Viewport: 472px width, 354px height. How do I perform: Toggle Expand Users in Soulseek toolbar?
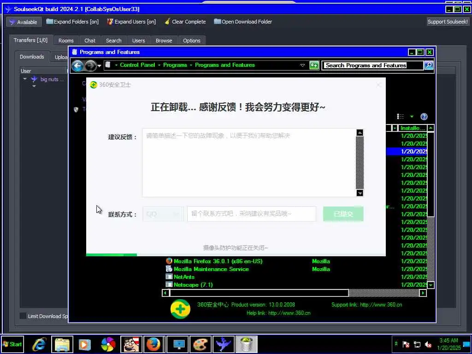131,22
